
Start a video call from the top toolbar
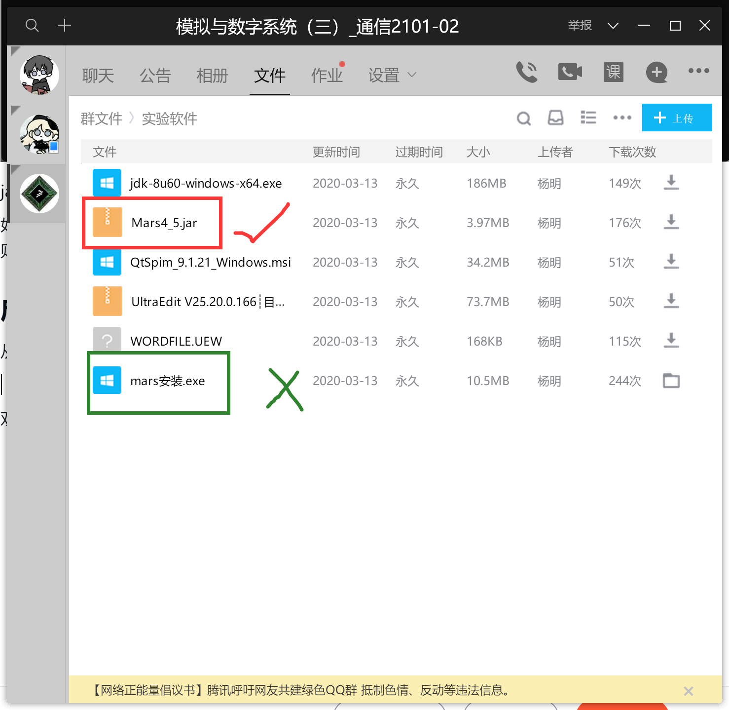click(570, 72)
